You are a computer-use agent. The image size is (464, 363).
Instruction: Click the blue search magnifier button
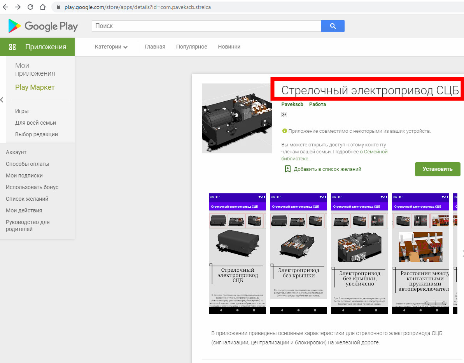pyautogui.click(x=333, y=26)
